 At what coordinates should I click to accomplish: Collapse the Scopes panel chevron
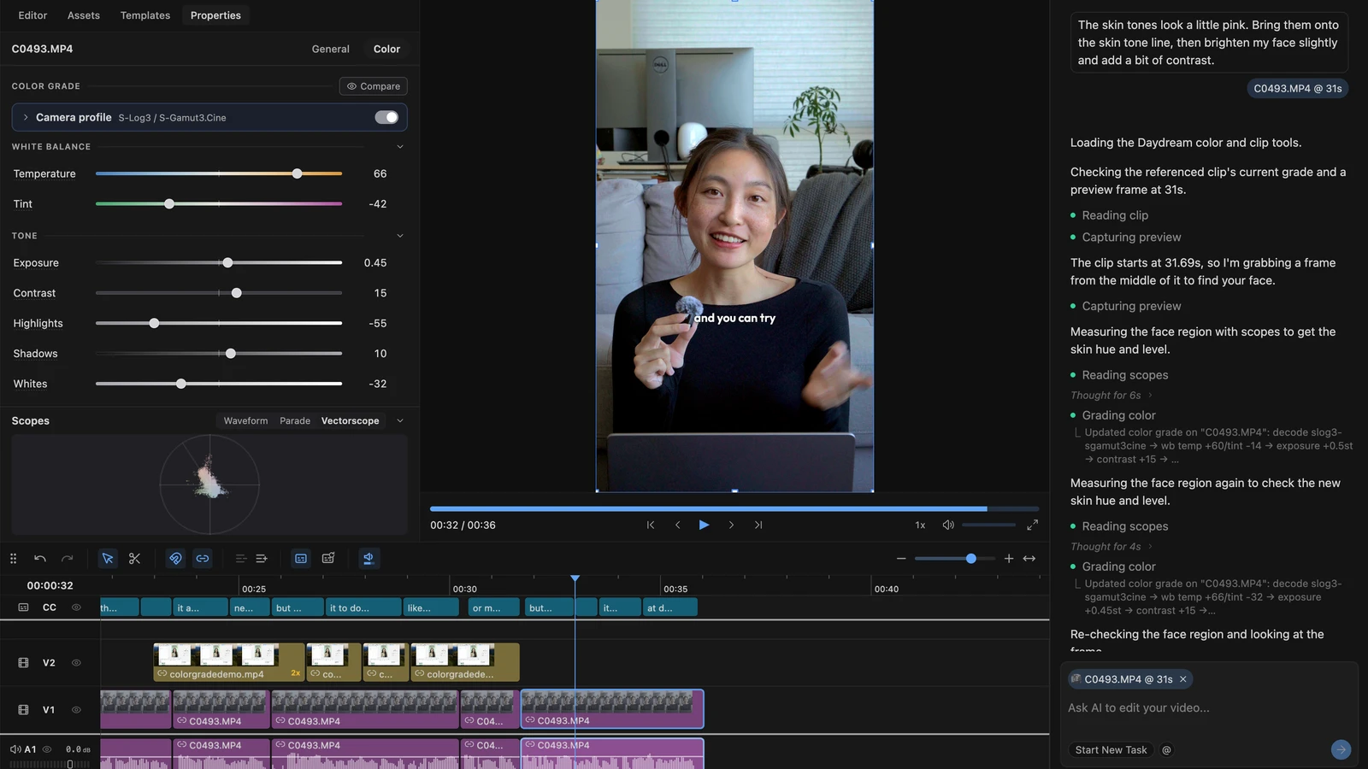[400, 420]
